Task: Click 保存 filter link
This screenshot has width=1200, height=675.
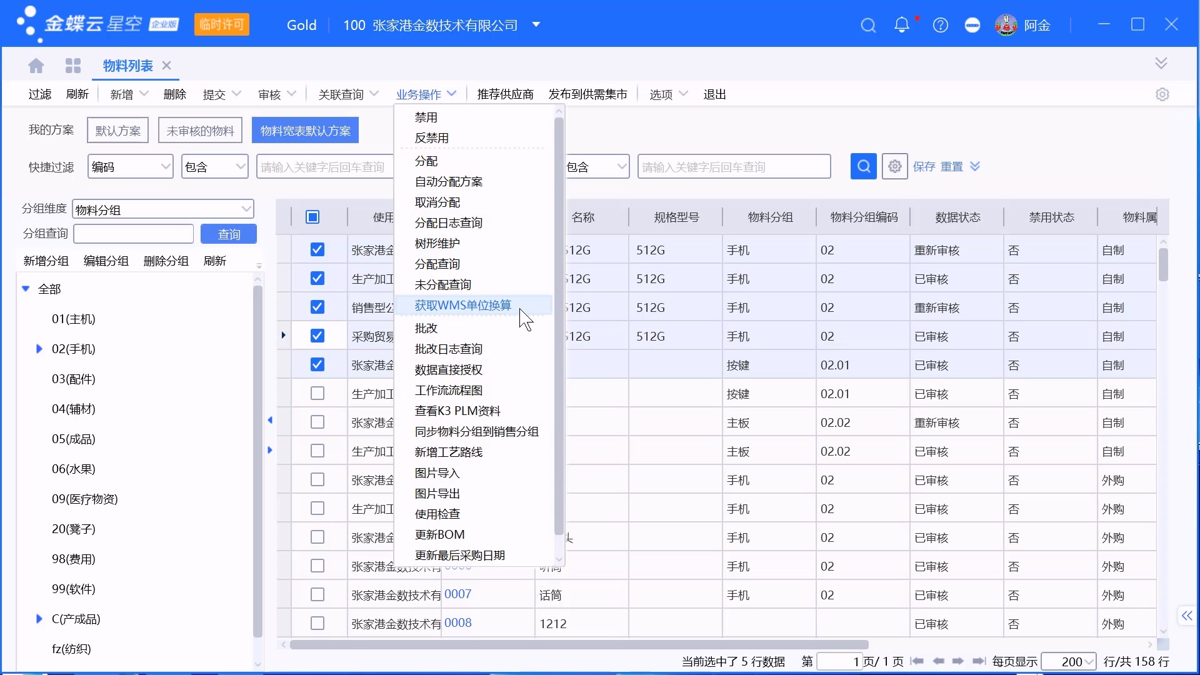Action: pyautogui.click(x=924, y=166)
